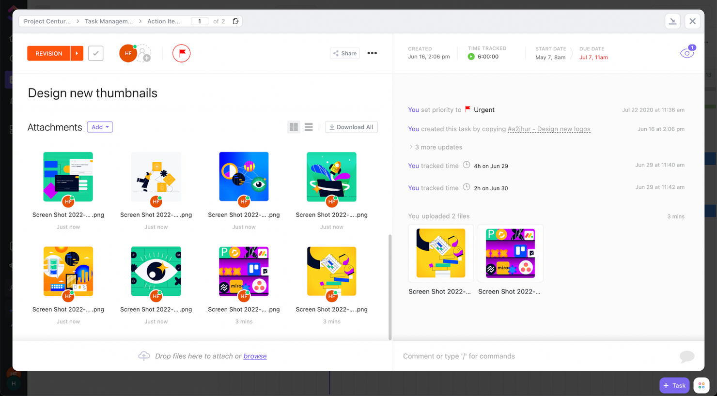Click the task position number field
The width and height of the screenshot is (717, 396).
(200, 21)
